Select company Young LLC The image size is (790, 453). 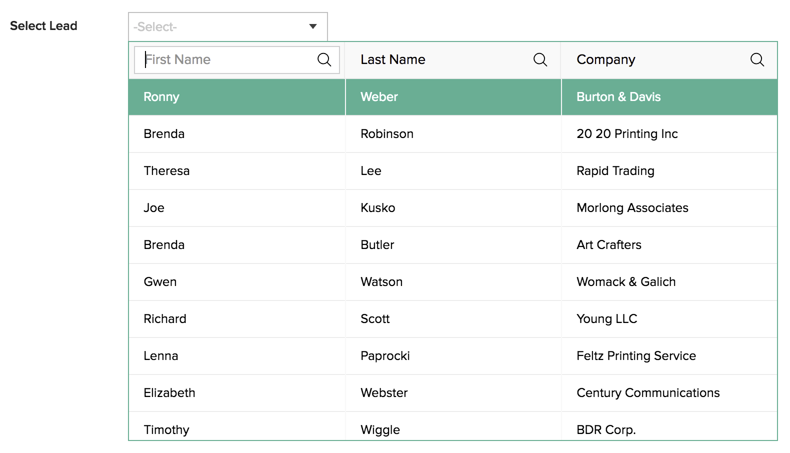(607, 319)
